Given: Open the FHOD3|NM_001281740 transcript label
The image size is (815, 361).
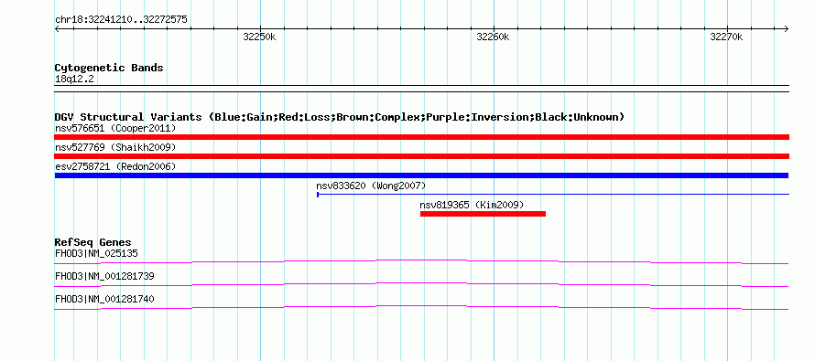Looking at the screenshot, I should [x=104, y=299].
